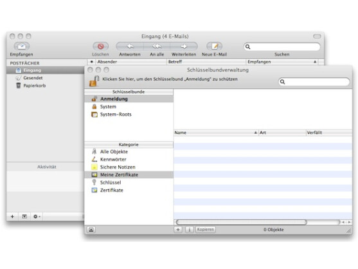This screenshot has height=269, width=358.
Task: Click the horizontal scrollbar in keychain list
Action: 241,222
